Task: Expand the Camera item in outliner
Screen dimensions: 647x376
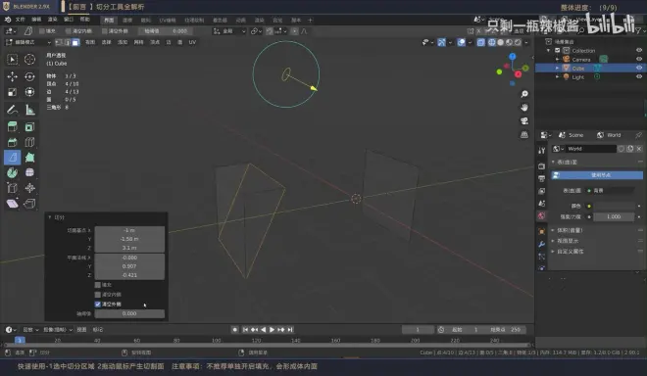Action: (x=558, y=60)
